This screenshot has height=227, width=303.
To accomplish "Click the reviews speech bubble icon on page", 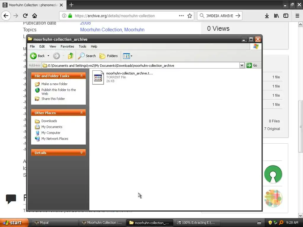I will pos(11,199).
